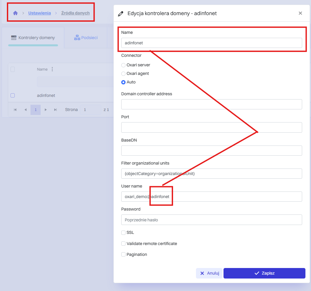The width and height of the screenshot is (311, 291).
Task: Go to previous page pagination arrow
Action: (x=25, y=110)
